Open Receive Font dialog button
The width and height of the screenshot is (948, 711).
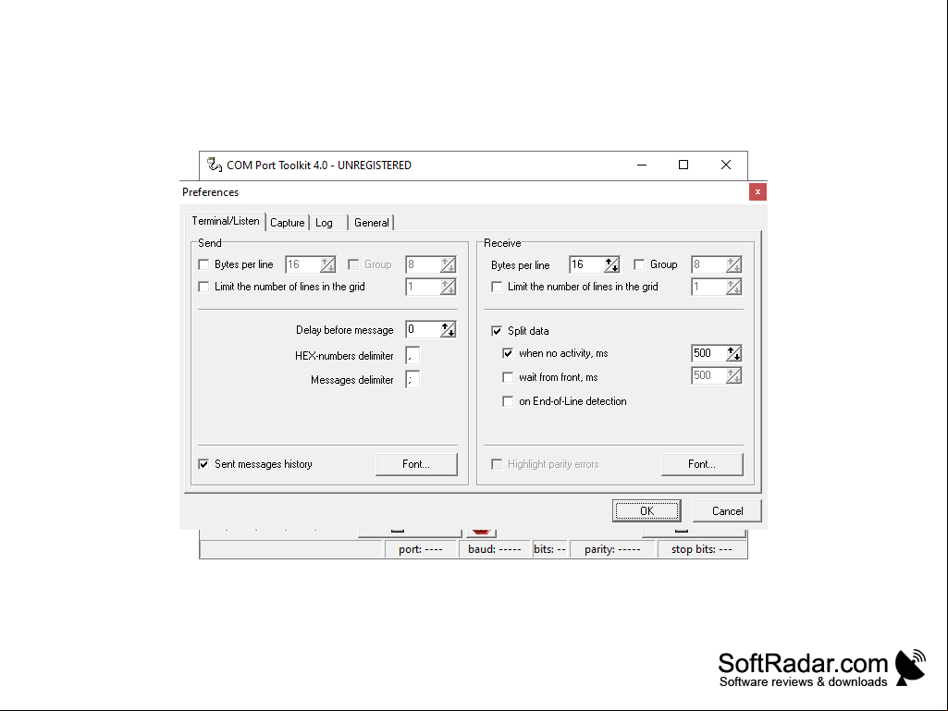click(702, 464)
